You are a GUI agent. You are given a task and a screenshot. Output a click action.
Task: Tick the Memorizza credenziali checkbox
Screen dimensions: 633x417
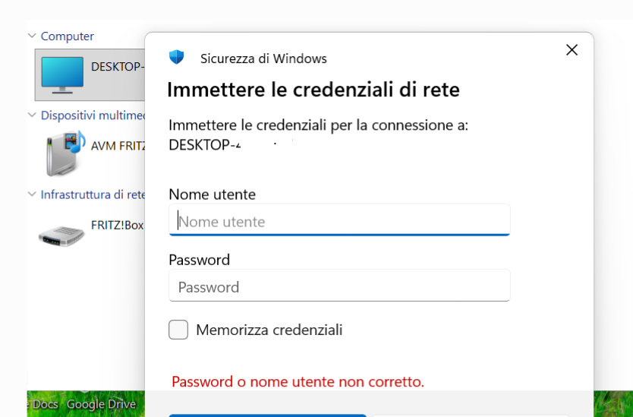click(178, 330)
